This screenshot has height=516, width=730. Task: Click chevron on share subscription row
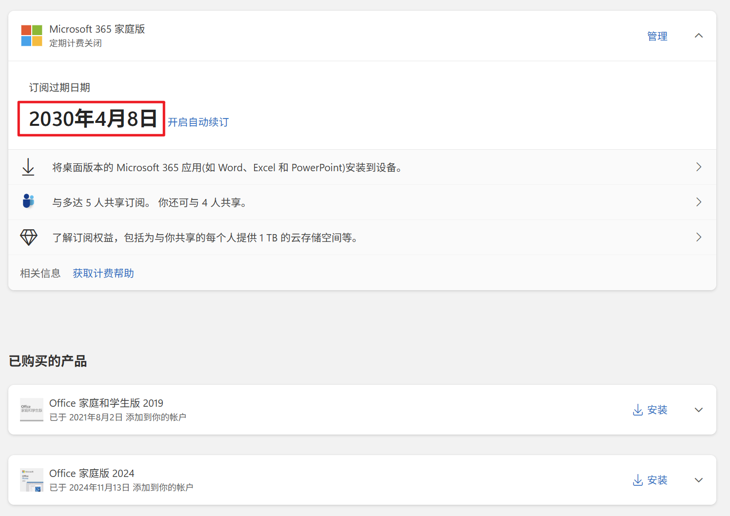tap(699, 202)
